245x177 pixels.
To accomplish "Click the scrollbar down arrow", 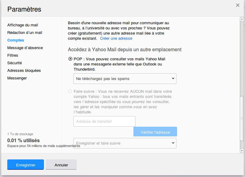I will click(x=242, y=151).
